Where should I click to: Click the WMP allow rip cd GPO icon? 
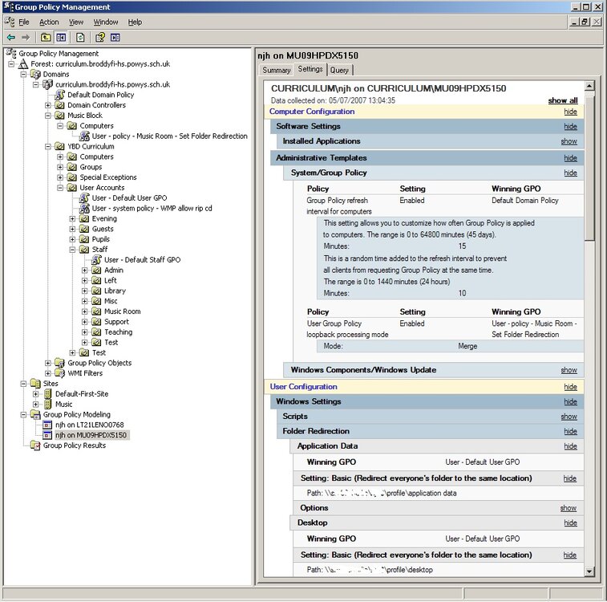point(84,209)
